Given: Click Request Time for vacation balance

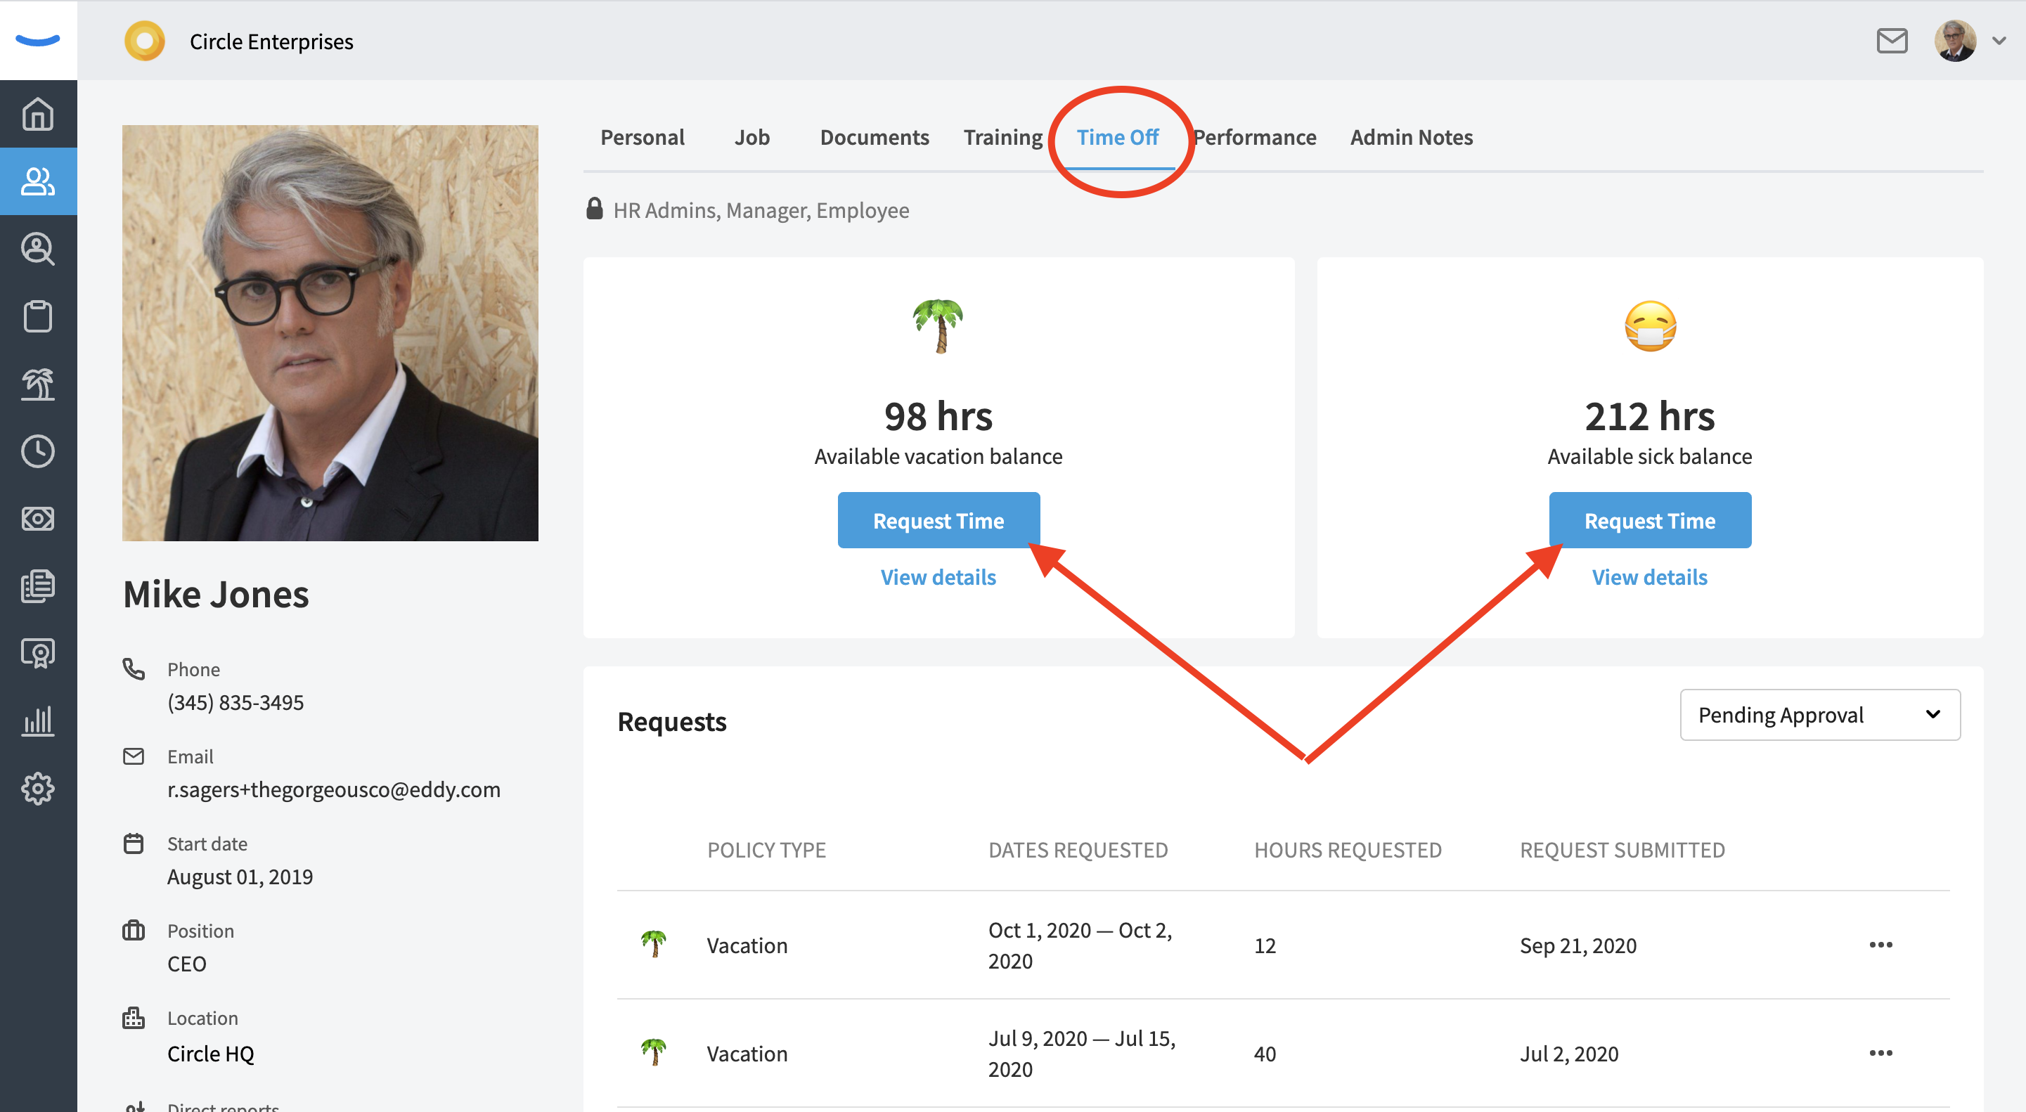Looking at the screenshot, I should click(x=938, y=520).
